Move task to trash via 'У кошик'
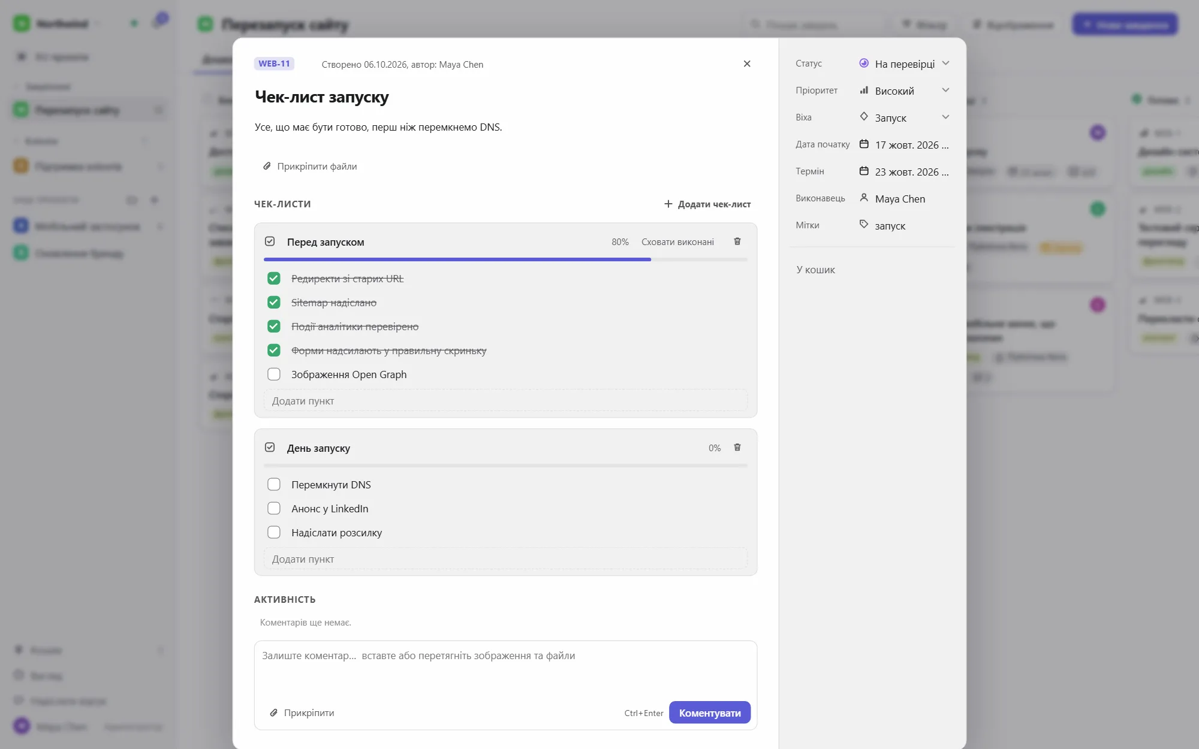 815,270
